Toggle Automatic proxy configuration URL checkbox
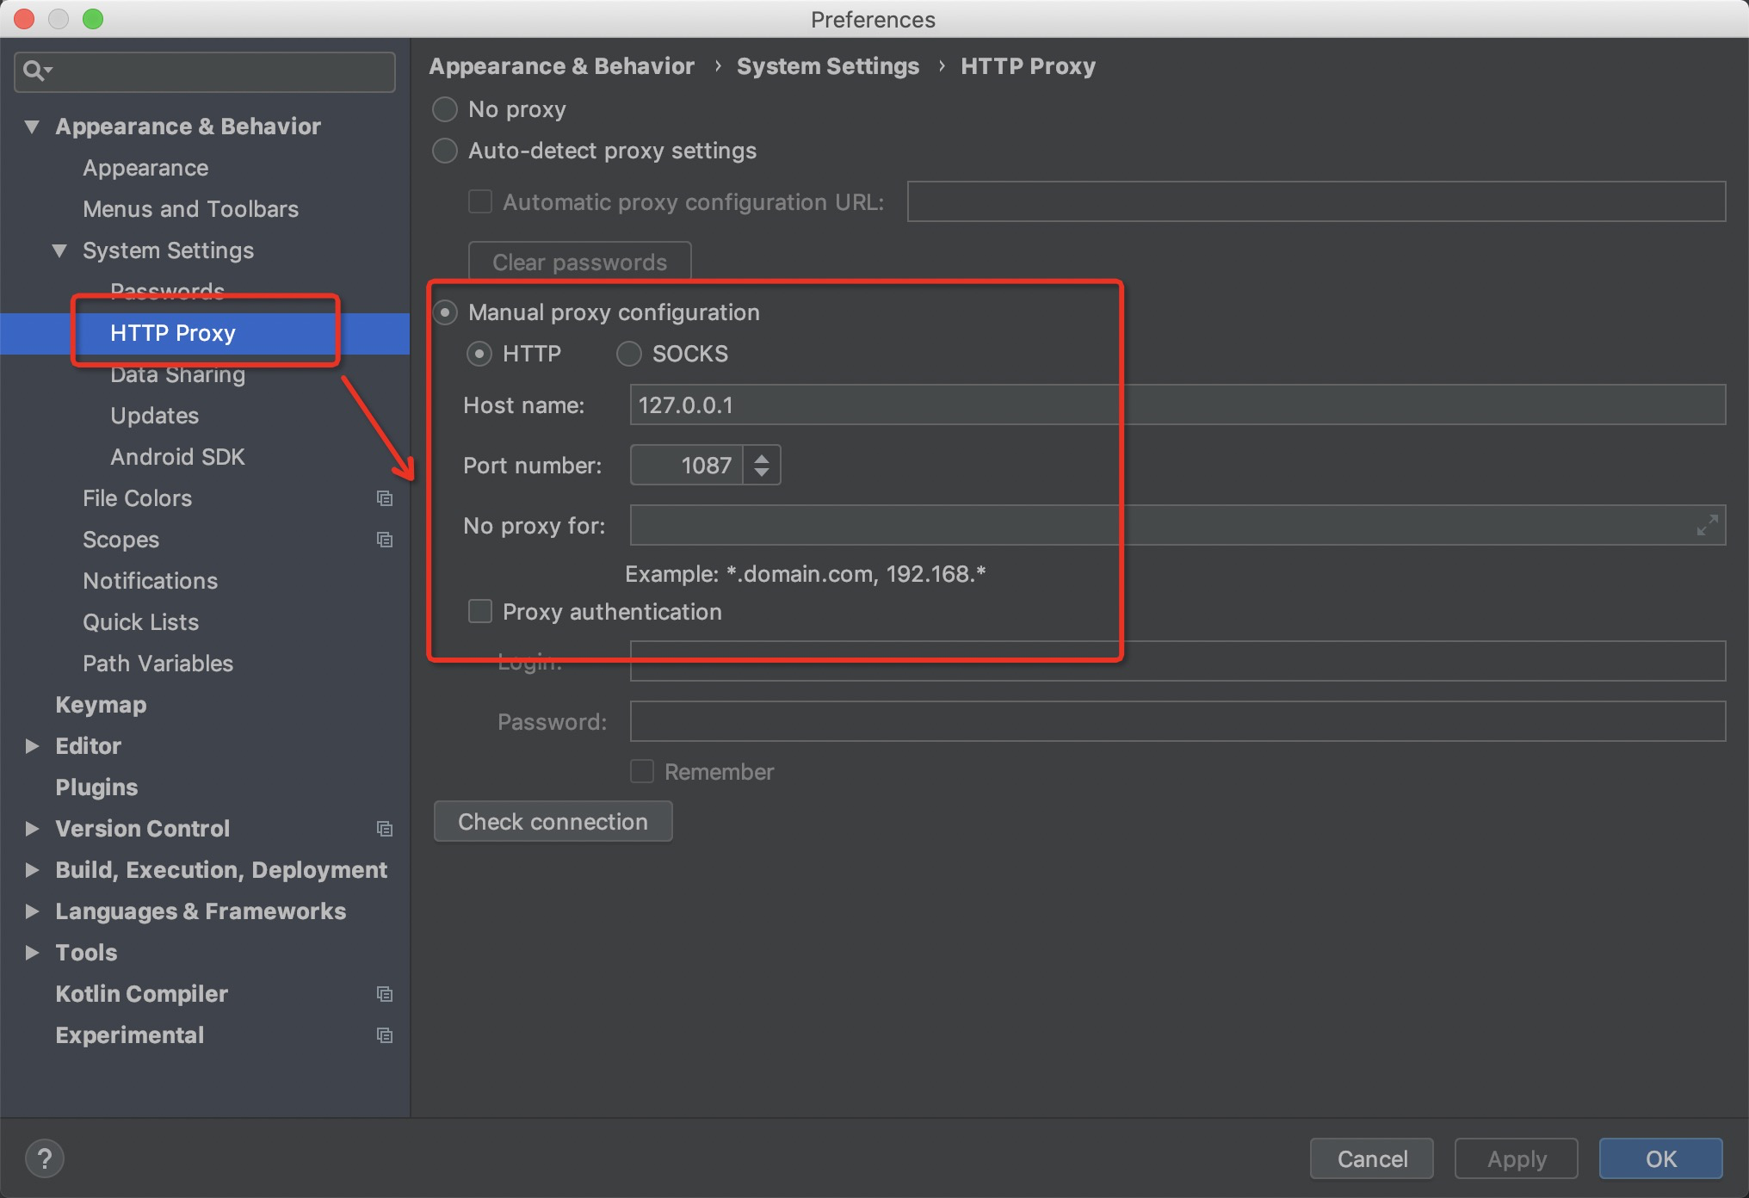 (479, 202)
